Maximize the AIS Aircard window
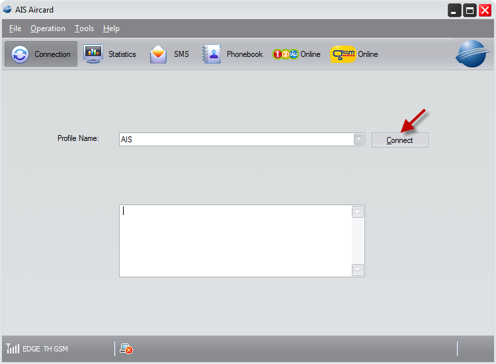Screen dimensions: 496x364 pyautogui.click(x=470, y=11)
